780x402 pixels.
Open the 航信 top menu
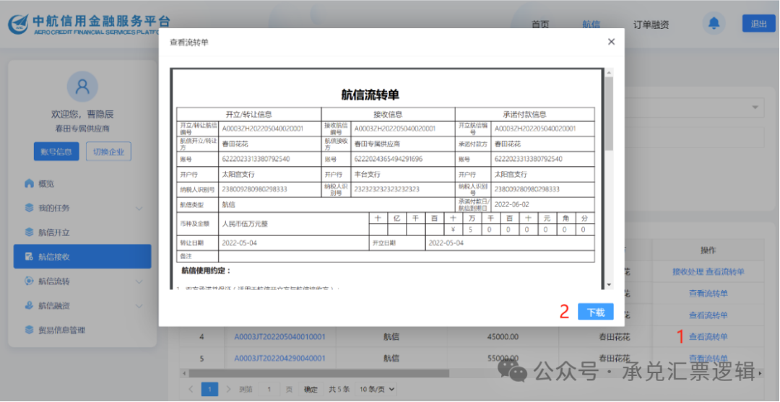(x=591, y=25)
